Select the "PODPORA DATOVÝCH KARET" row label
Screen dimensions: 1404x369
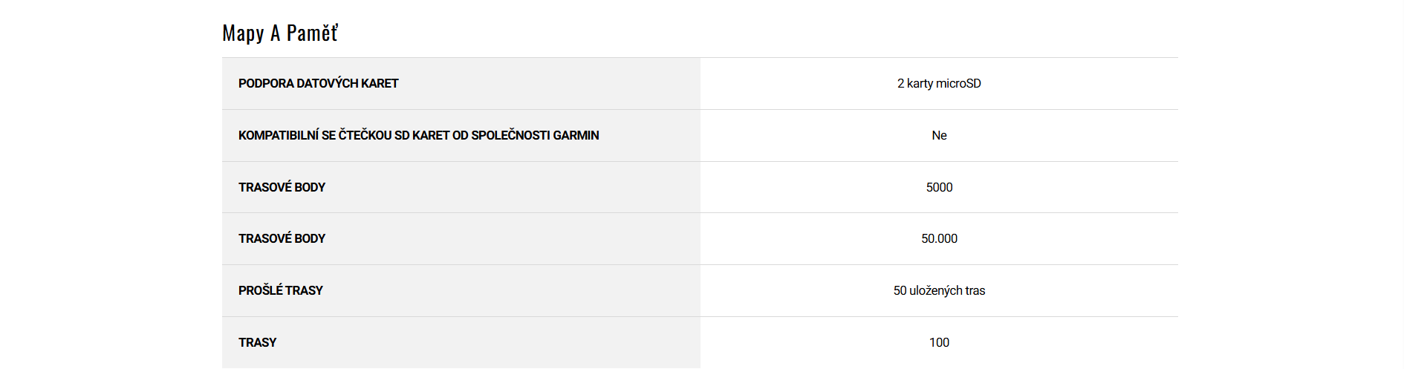tap(318, 84)
